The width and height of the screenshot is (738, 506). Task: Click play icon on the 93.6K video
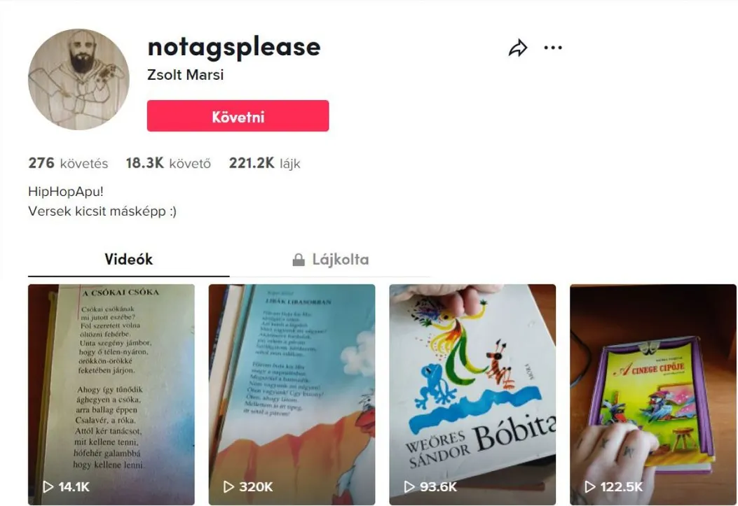409,486
